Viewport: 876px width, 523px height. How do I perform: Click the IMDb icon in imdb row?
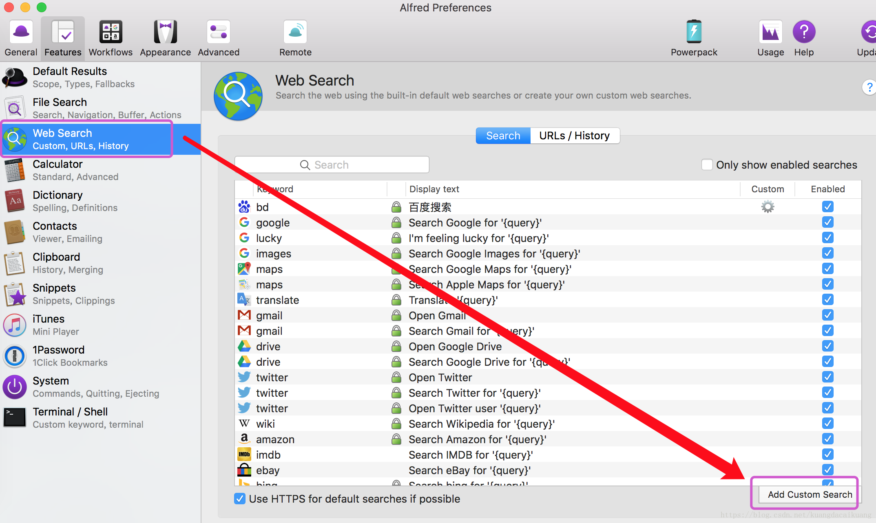point(244,455)
